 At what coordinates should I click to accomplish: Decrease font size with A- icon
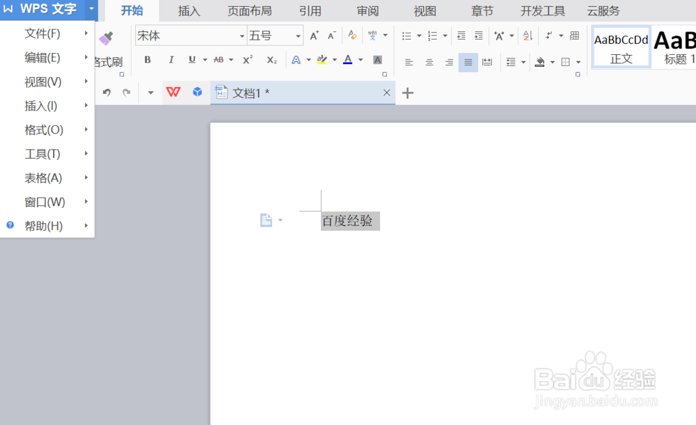click(x=331, y=36)
